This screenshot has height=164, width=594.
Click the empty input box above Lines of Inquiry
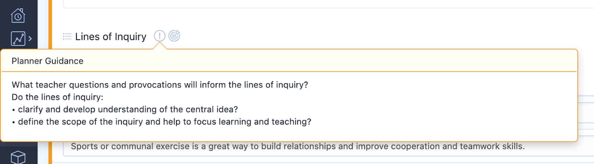point(329,4)
